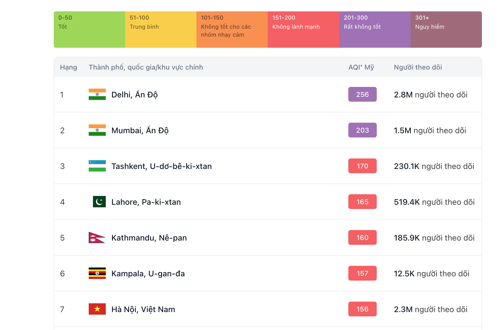The width and height of the screenshot is (501, 330).
Task: Click the Người theo dõi column header
Action: tap(418, 67)
